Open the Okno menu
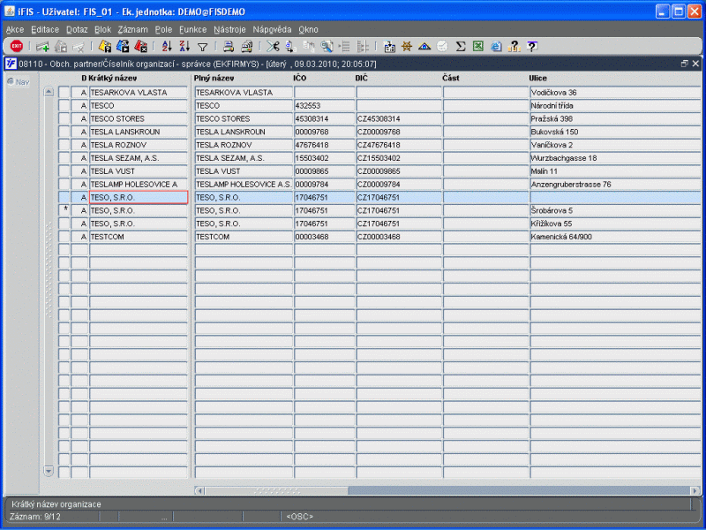Viewport: 706px width, 530px height. click(308, 30)
